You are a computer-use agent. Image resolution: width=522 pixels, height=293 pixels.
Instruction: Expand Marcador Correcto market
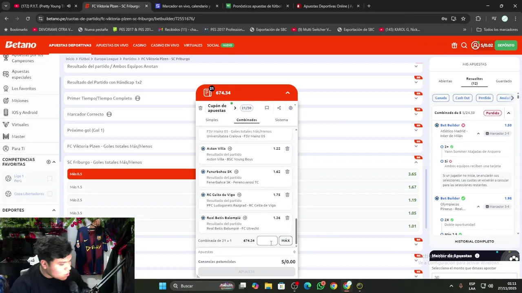point(416,114)
